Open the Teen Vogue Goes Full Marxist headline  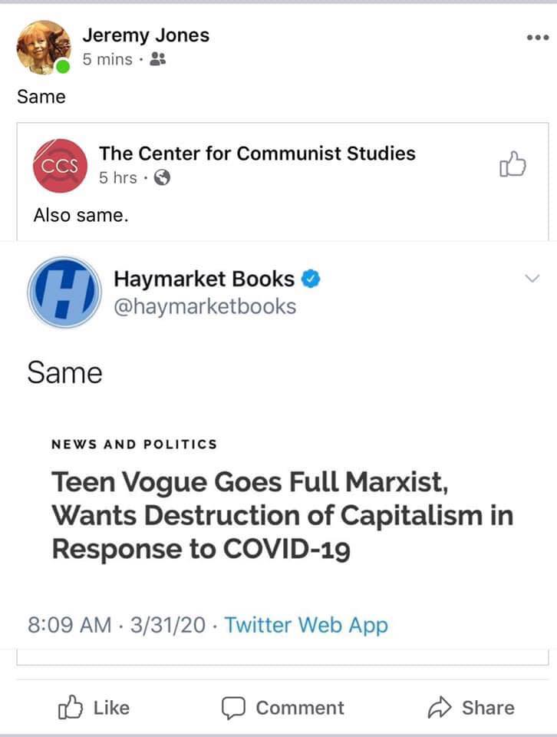click(282, 515)
